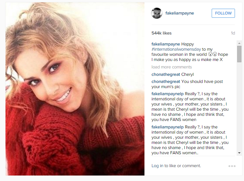Viewport: 244px width, 181px height.
Task: Click the 1d post timestamp
Action: (x=233, y=33)
